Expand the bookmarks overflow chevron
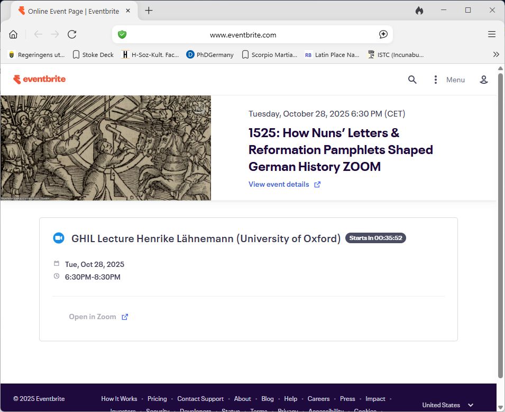 [496, 54]
